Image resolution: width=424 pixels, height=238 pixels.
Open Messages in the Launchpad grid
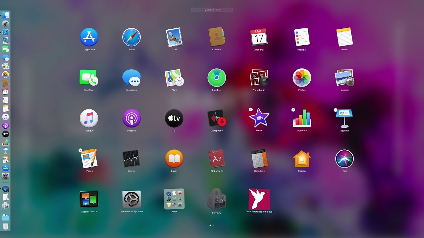tap(132, 78)
